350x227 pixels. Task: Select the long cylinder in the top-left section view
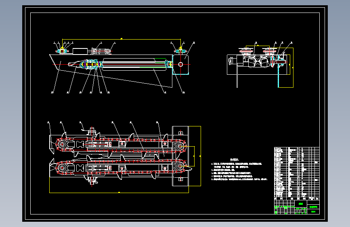(134, 65)
